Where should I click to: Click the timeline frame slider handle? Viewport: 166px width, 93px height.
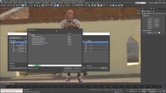click(x=8, y=84)
